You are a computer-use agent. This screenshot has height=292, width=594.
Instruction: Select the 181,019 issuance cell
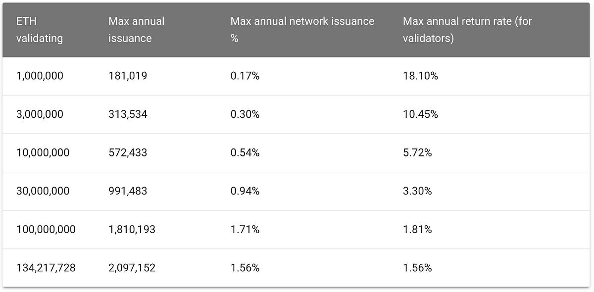pos(128,76)
